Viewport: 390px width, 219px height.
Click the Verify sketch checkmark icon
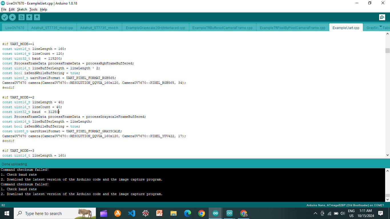click(x=5, y=17)
